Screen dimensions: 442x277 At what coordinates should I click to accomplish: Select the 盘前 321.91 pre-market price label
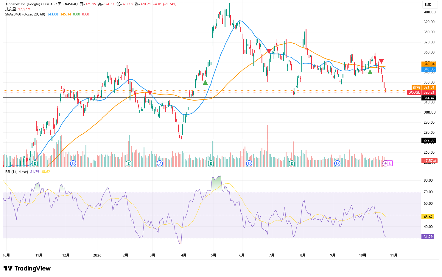[424, 87]
